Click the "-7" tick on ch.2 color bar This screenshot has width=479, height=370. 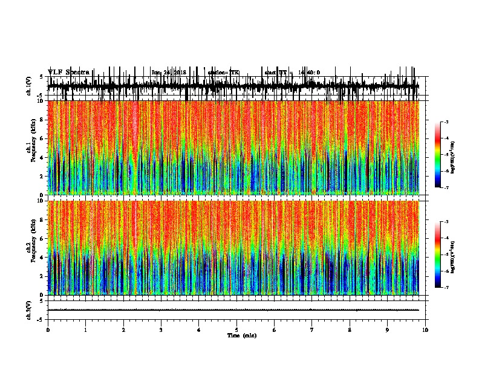(446, 287)
